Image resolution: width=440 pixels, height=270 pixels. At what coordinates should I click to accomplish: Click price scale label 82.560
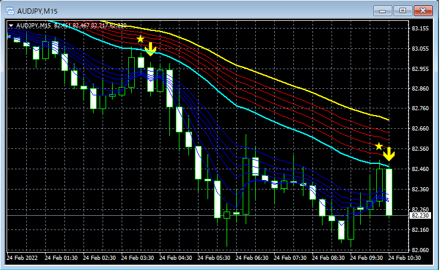[420, 149]
